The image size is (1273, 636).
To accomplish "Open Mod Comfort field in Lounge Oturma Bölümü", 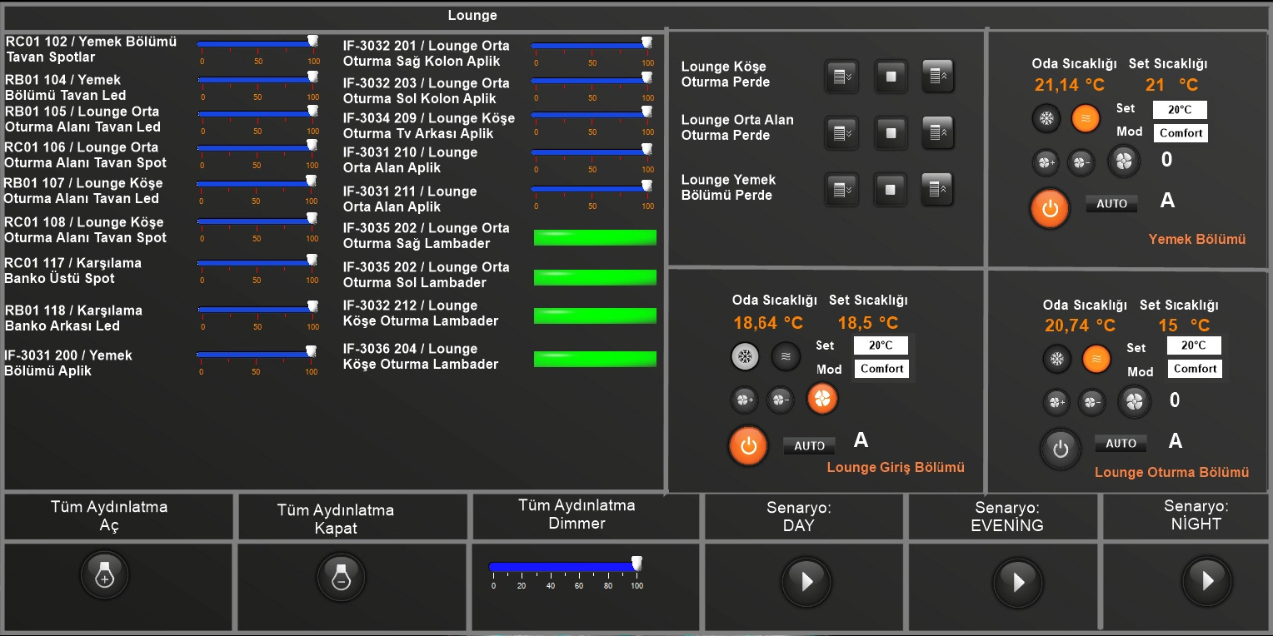I will pyautogui.click(x=1195, y=369).
